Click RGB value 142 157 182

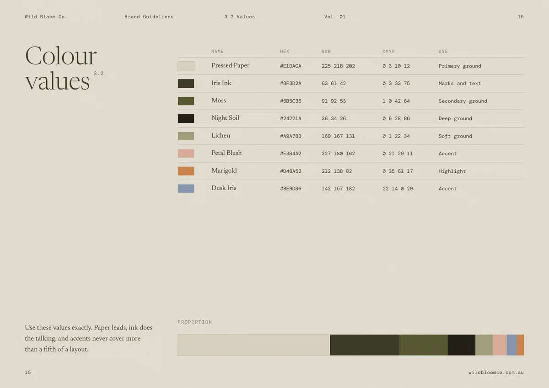point(338,189)
